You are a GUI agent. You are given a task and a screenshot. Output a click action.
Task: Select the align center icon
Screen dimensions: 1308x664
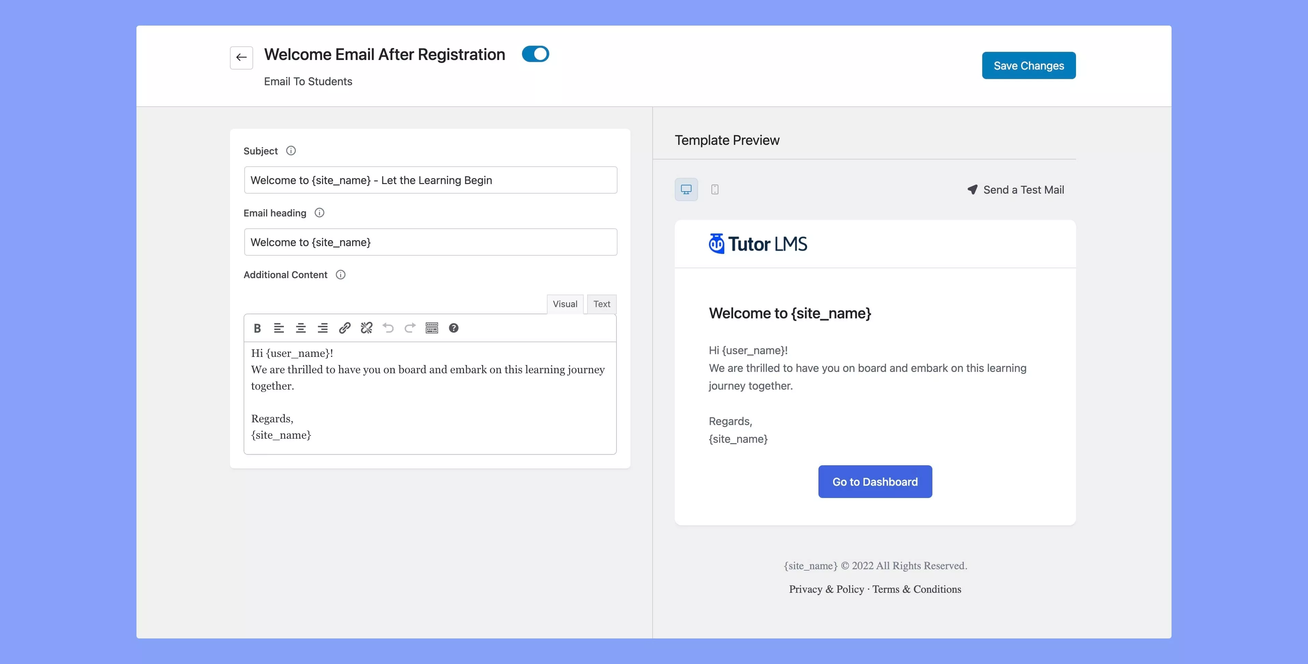point(301,328)
